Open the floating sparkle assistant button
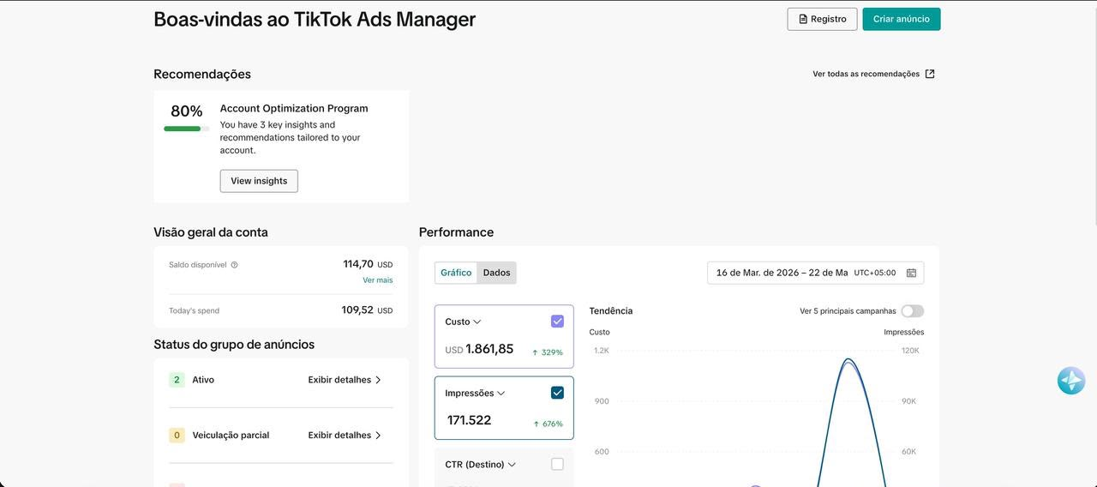The width and height of the screenshot is (1097, 487). click(x=1071, y=381)
